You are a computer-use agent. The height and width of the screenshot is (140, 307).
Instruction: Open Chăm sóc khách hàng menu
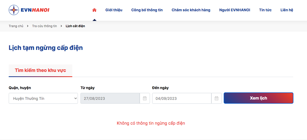[191, 10]
